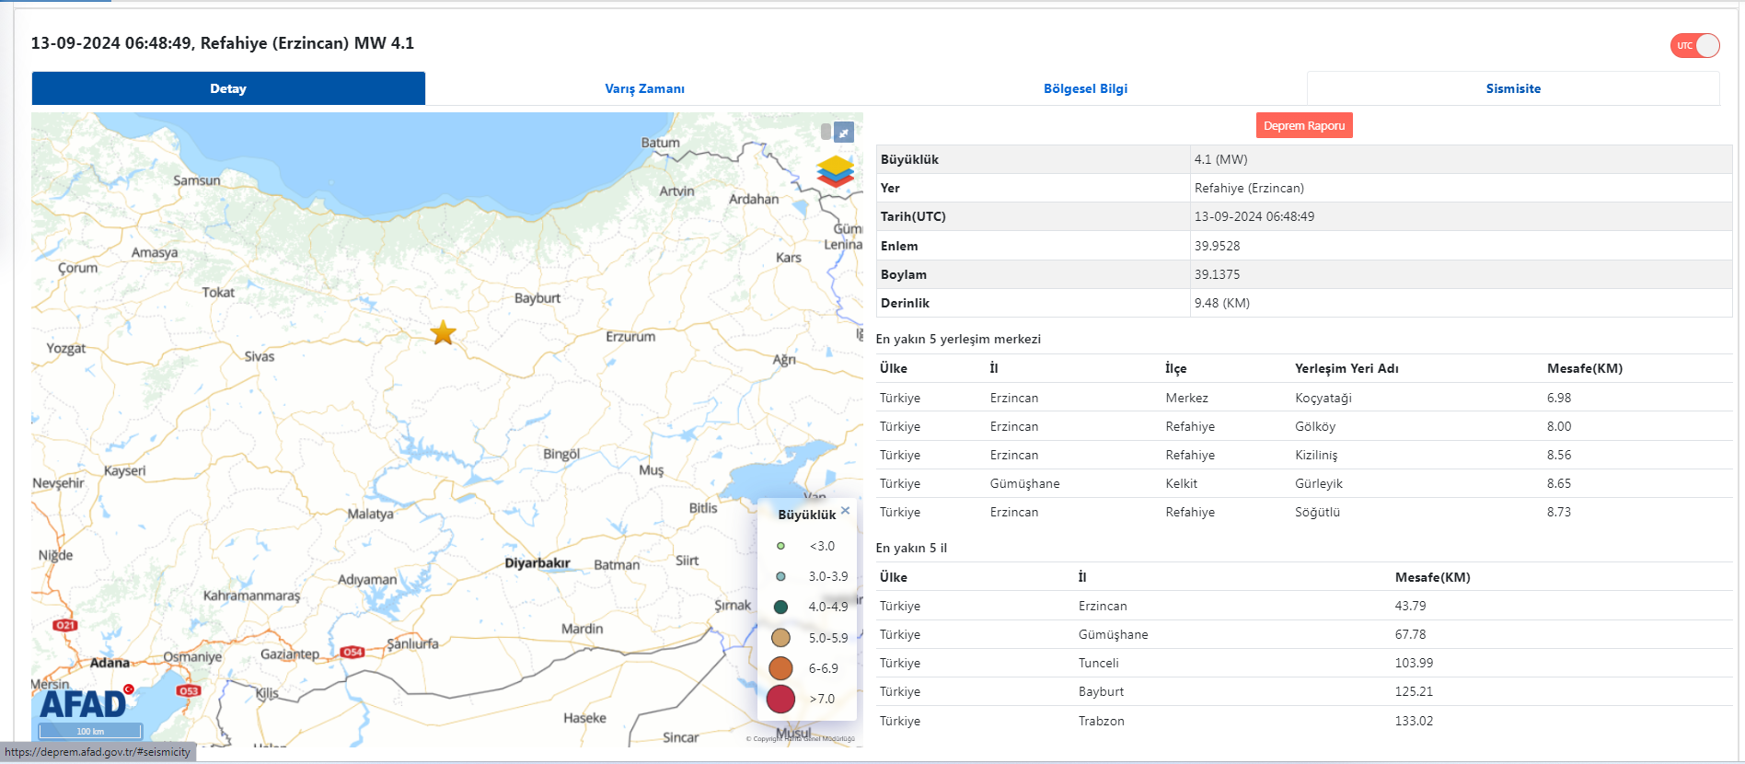
Task: Click the AFAD logo on the map
Action: point(87,702)
